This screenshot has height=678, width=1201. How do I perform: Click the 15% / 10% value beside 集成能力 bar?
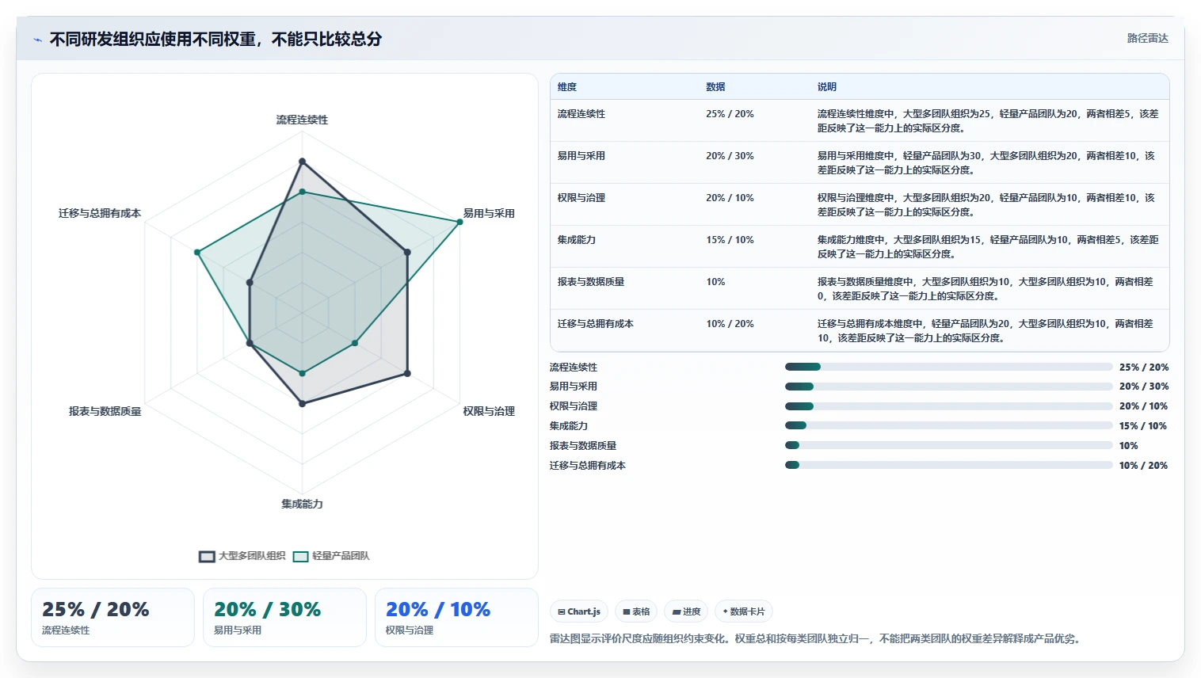pos(1143,426)
